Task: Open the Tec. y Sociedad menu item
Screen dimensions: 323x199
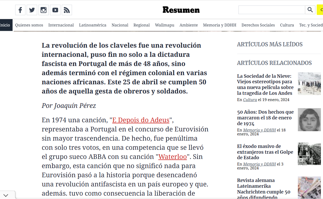Action: (x=311, y=25)
